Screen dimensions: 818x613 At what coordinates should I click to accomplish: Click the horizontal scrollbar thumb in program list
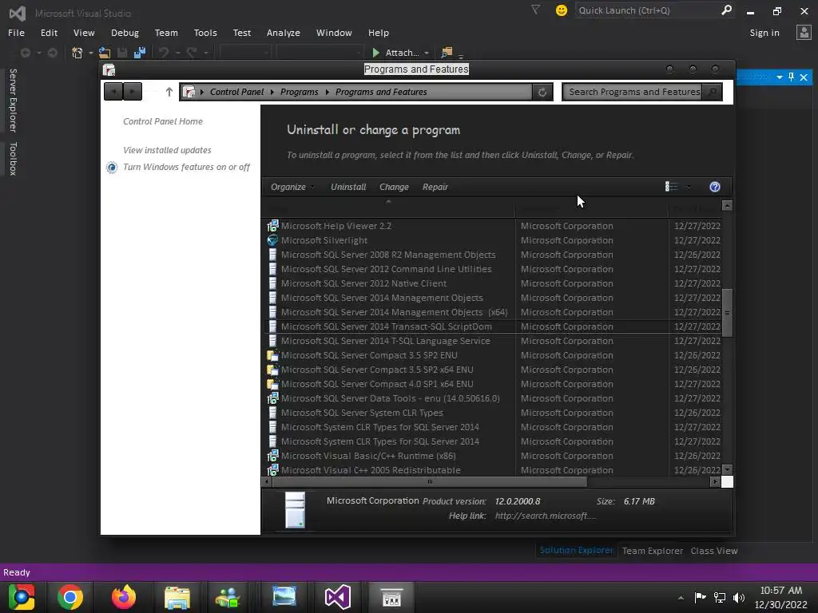coord(429,481)
